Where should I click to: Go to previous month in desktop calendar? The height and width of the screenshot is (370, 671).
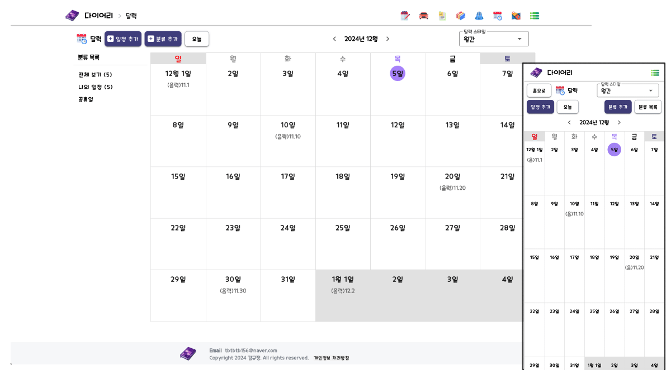[x=334, y=39]
